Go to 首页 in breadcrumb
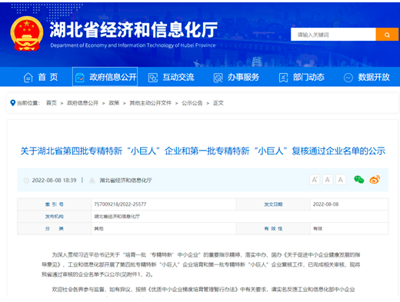The height and width of the screenshot is (302, 400). 52,103
